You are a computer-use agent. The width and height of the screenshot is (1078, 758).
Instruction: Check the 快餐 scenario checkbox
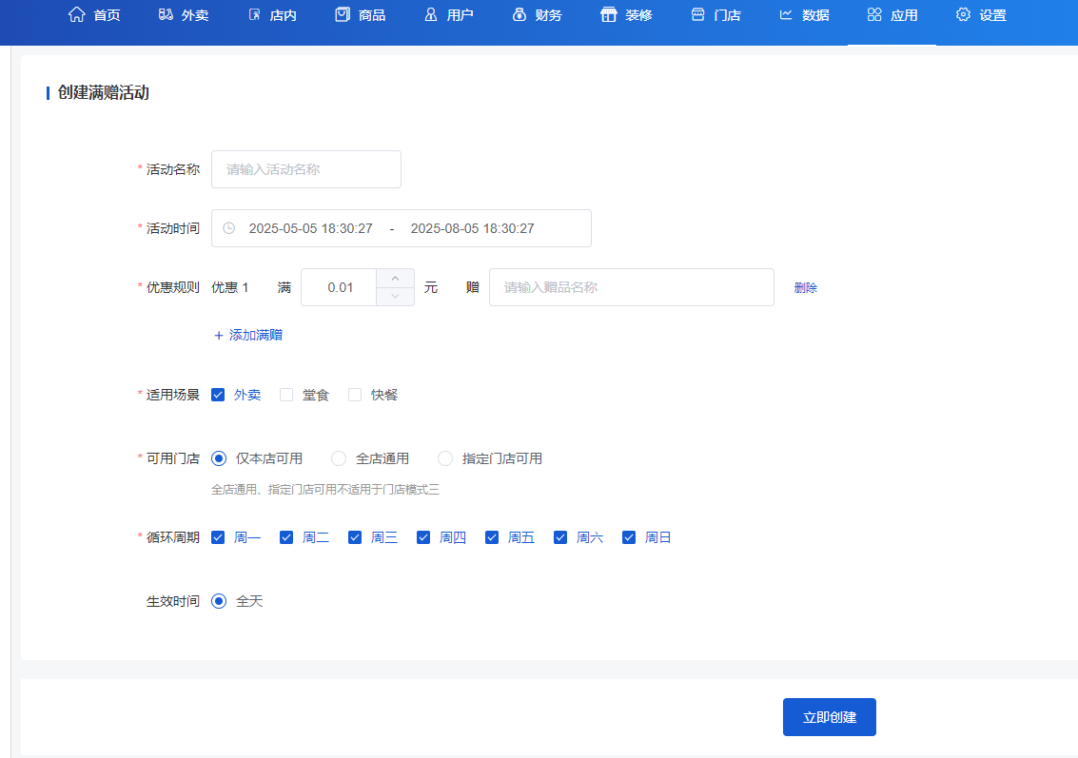point(355,395)
